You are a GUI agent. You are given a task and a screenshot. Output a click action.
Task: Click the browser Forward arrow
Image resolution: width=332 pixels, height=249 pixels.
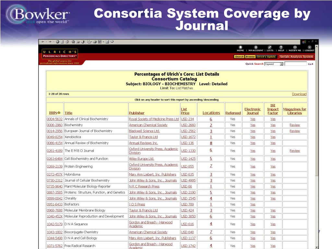pos(50,42)
